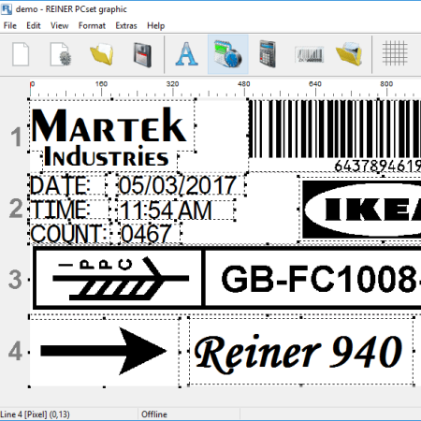The height and width of the screenshot is (421, 421).
Task: Insert a barcode using the barcode tool
Action: click(x=309, y=55)
